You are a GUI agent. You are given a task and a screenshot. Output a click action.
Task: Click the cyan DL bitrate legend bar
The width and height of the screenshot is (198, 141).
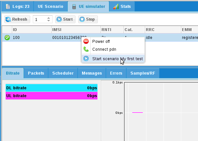[52, 88]
